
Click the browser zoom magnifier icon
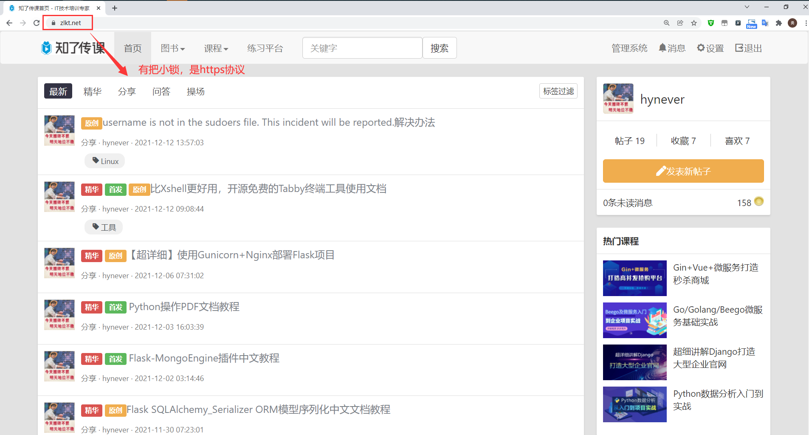coord(667,23)
